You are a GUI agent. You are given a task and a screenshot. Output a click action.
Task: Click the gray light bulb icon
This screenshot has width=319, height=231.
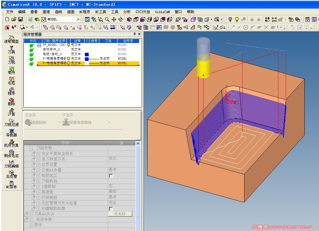[230, 19]
